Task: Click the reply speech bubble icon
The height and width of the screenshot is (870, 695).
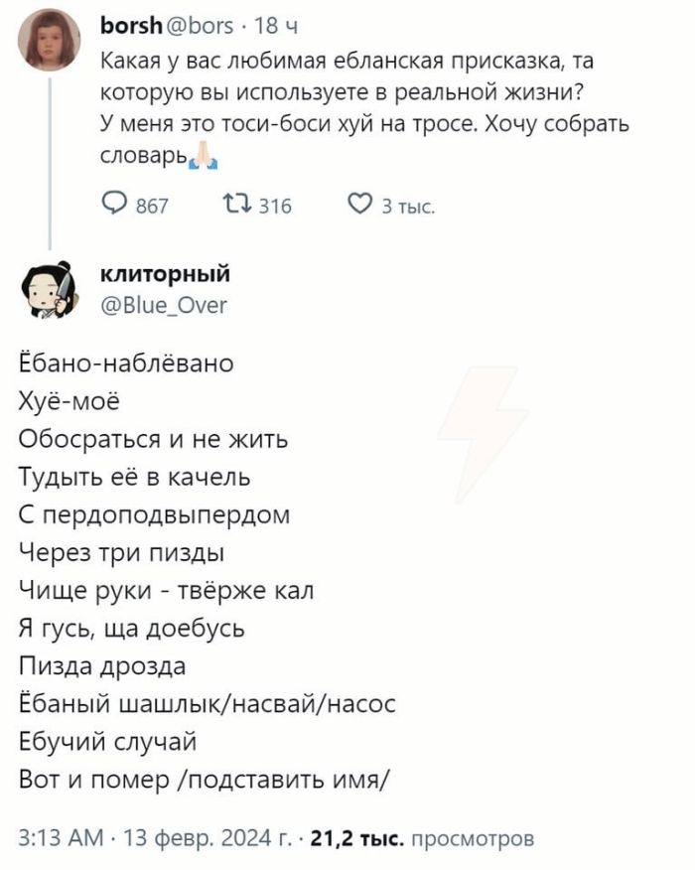Action: [x=114, y=206]
